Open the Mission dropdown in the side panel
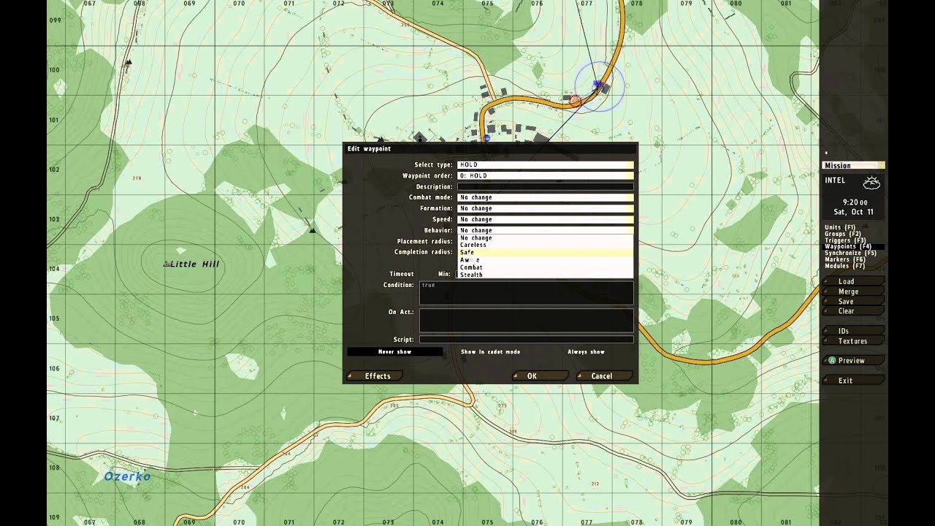Image resolution: width=935 pixels, height=526 pixels. click(x=853, y=166)
